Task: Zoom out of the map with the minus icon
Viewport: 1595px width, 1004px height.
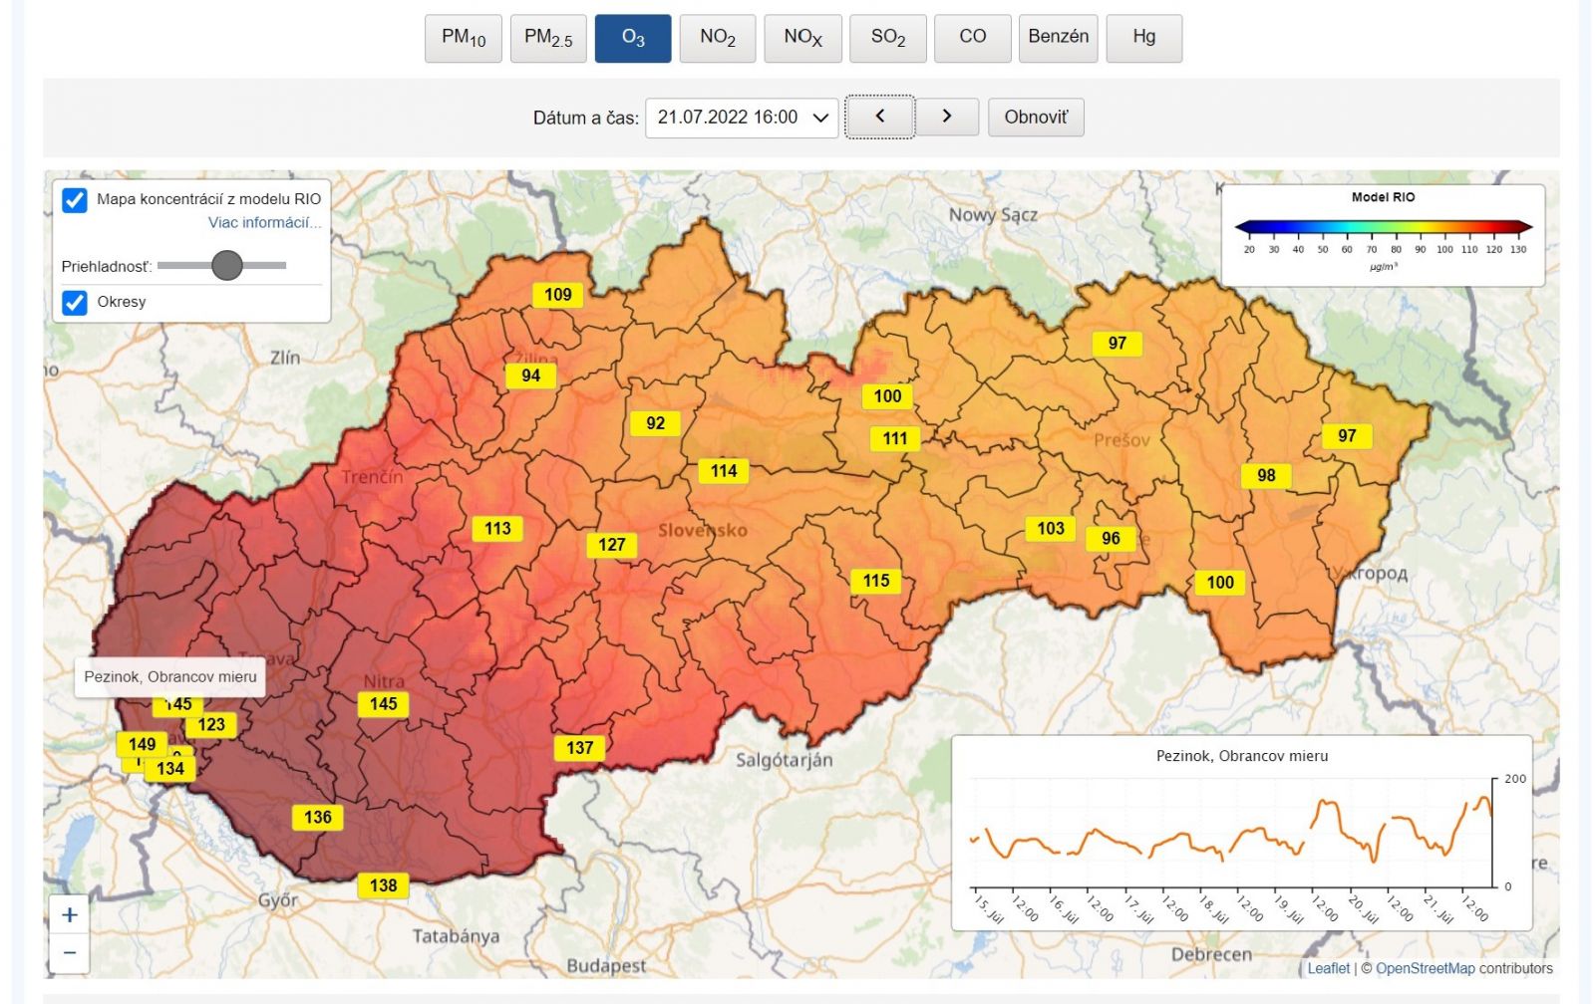Action: [68, 952]
